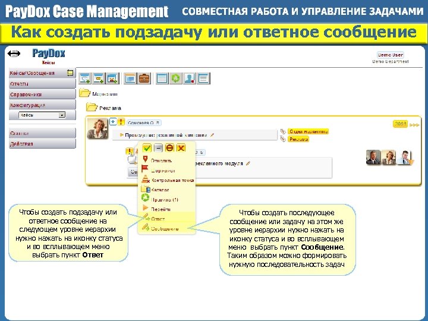428x321 pixels.
Task: Click the first toolbar icon, new case with plus
Action: click(85, 78)
